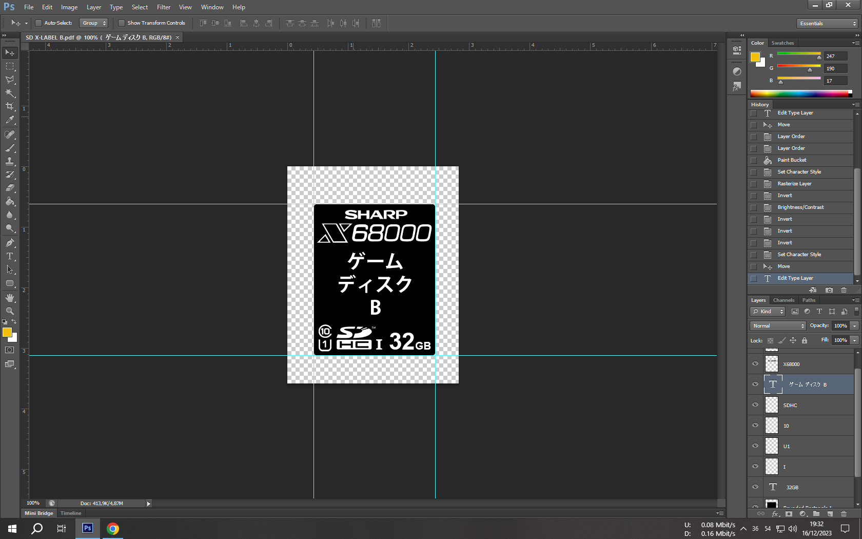This screenshot has width=862, height=539.
Task: Toggle Quick Mask mode
Action: (x=10, y=350)
